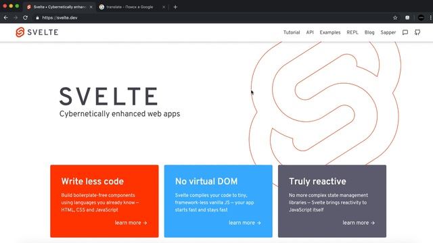Close the translate Google tab
This screenshot has height=243, width=433.
point(164,7)
